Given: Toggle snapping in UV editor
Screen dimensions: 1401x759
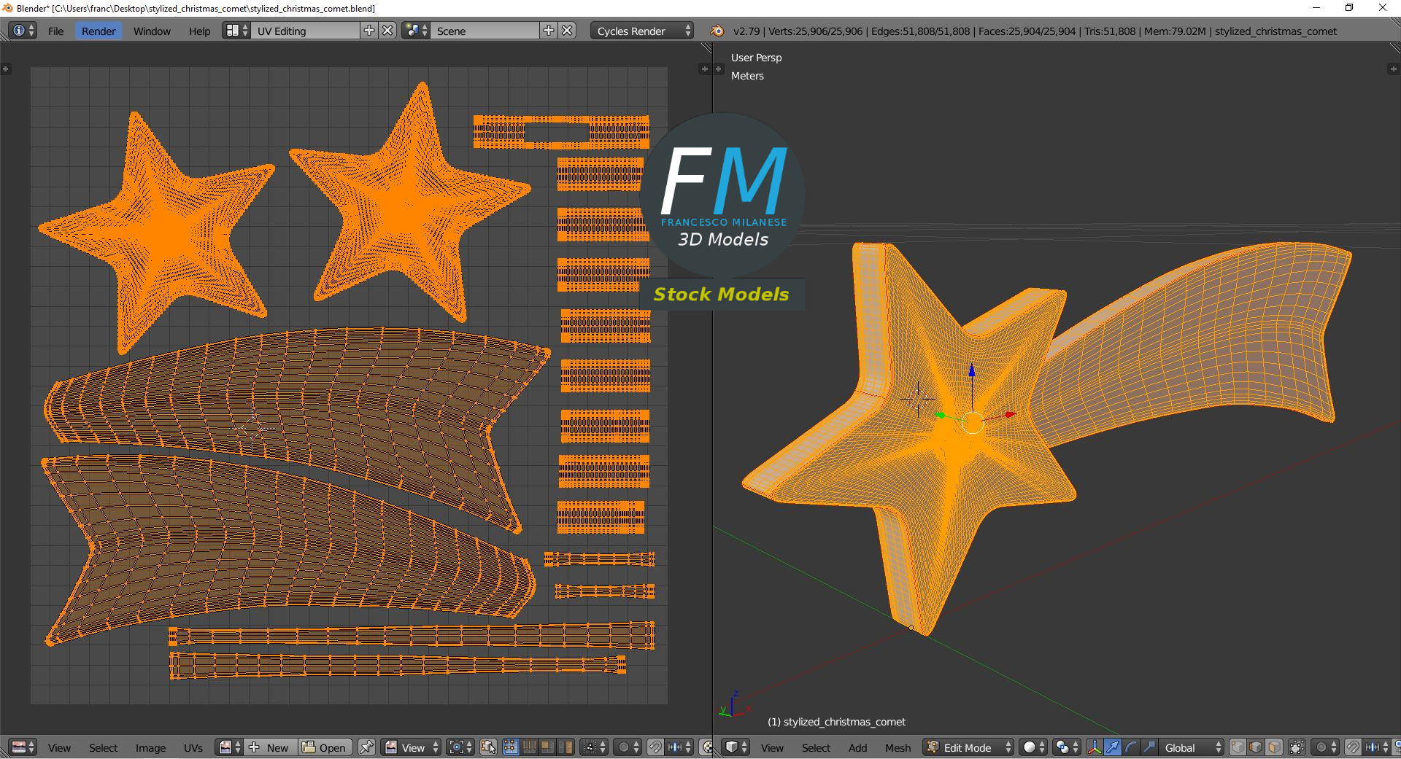Looking at the screenshot, I should coord(655,747).
